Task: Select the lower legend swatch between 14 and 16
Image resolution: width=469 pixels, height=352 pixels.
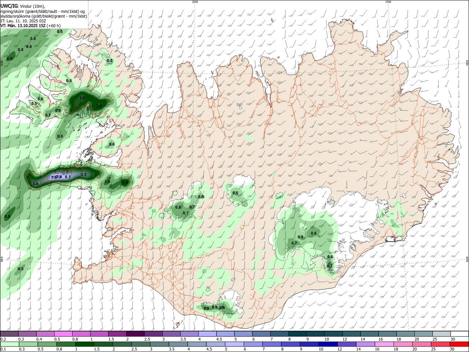Action: point(365,344)
